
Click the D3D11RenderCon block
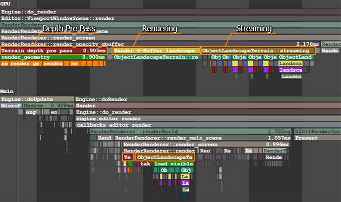coord(317,132)
